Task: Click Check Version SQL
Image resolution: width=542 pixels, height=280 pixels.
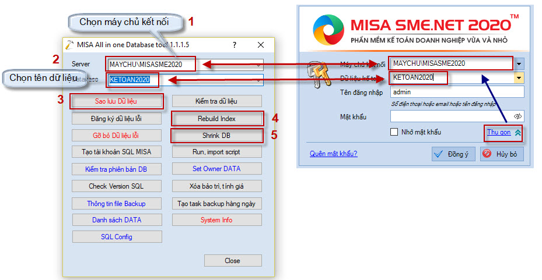Action: coord(117,186)
